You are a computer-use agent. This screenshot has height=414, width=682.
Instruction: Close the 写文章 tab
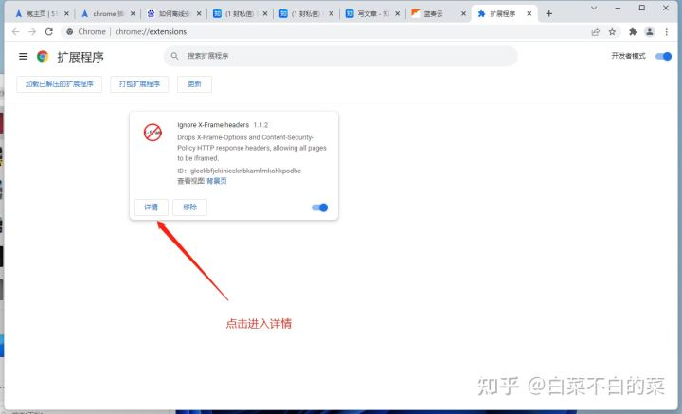(397, 13)
